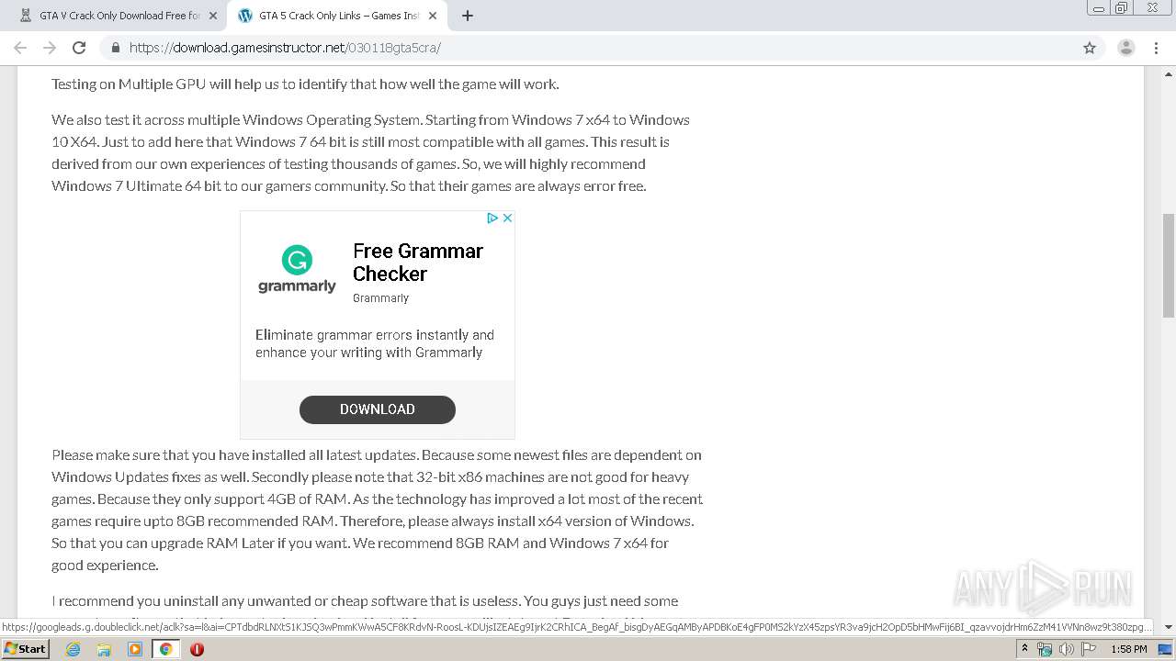Go back to the previous page
This screenshot has width=1176, height=661.
(x=20, y=48)
